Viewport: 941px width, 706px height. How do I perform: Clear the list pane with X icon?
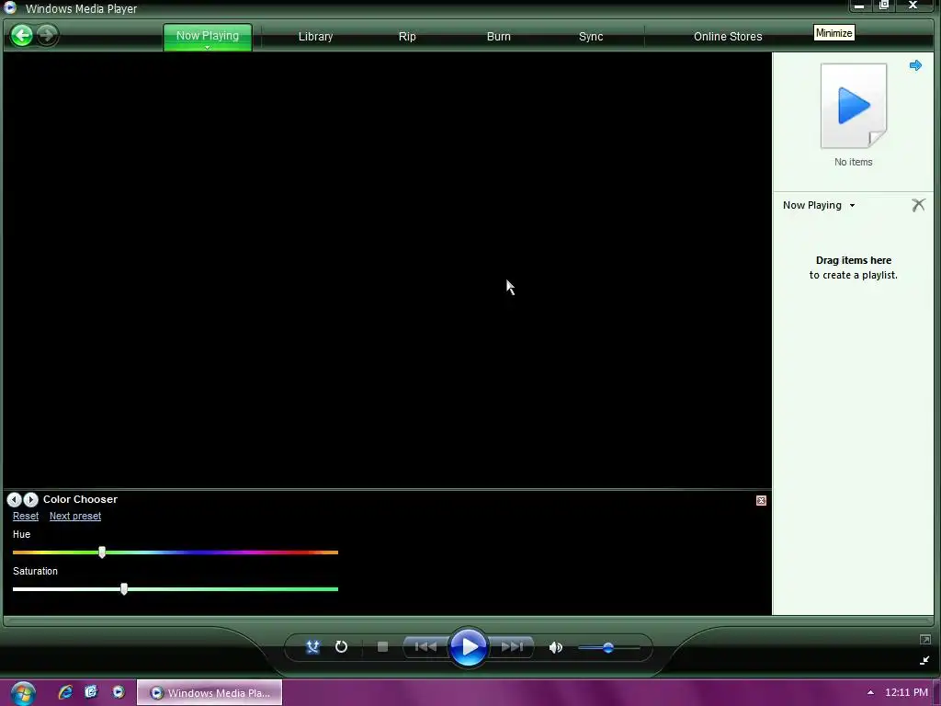(918, 205)
